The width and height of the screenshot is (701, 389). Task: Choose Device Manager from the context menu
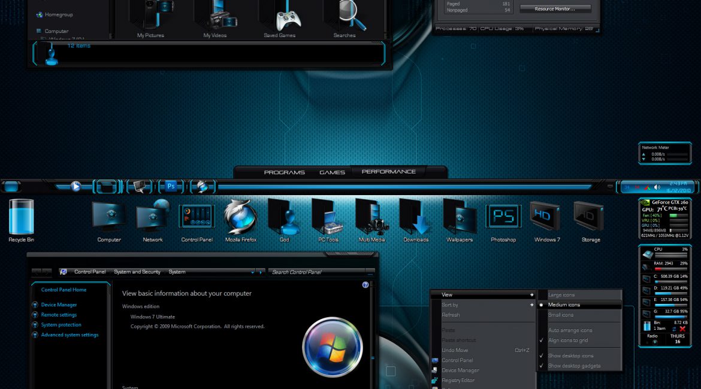coord(484,370)
